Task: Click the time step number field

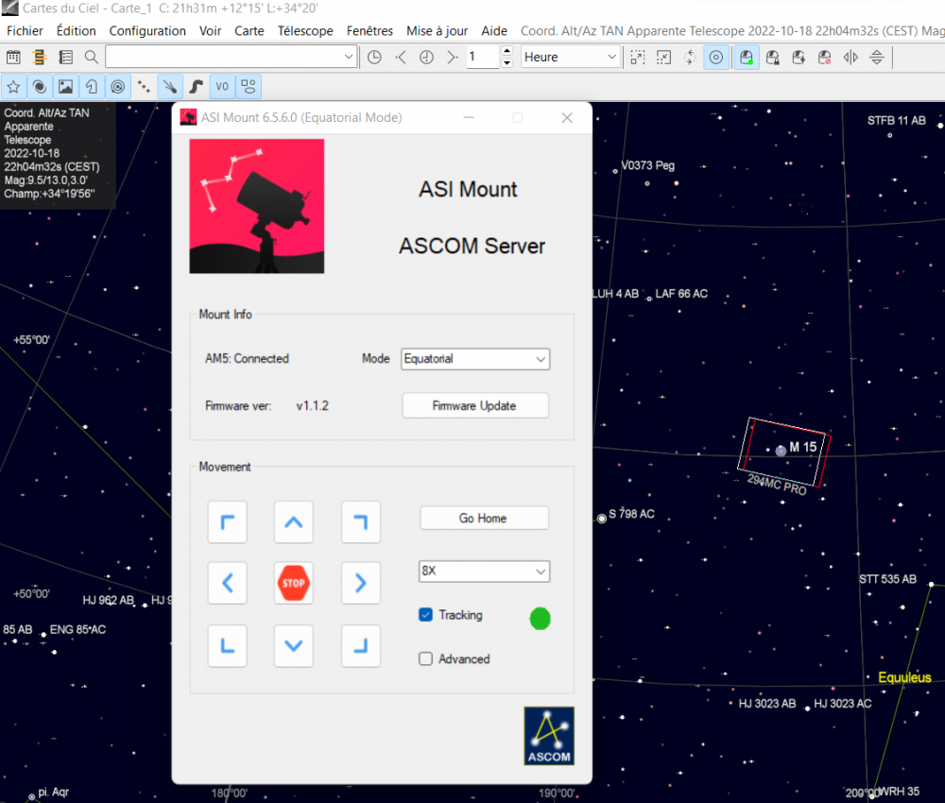Action: tap(483, 58)
